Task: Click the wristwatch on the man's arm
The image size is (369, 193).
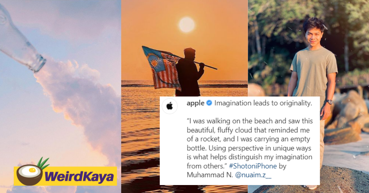Action: click(x=329, y=102)
